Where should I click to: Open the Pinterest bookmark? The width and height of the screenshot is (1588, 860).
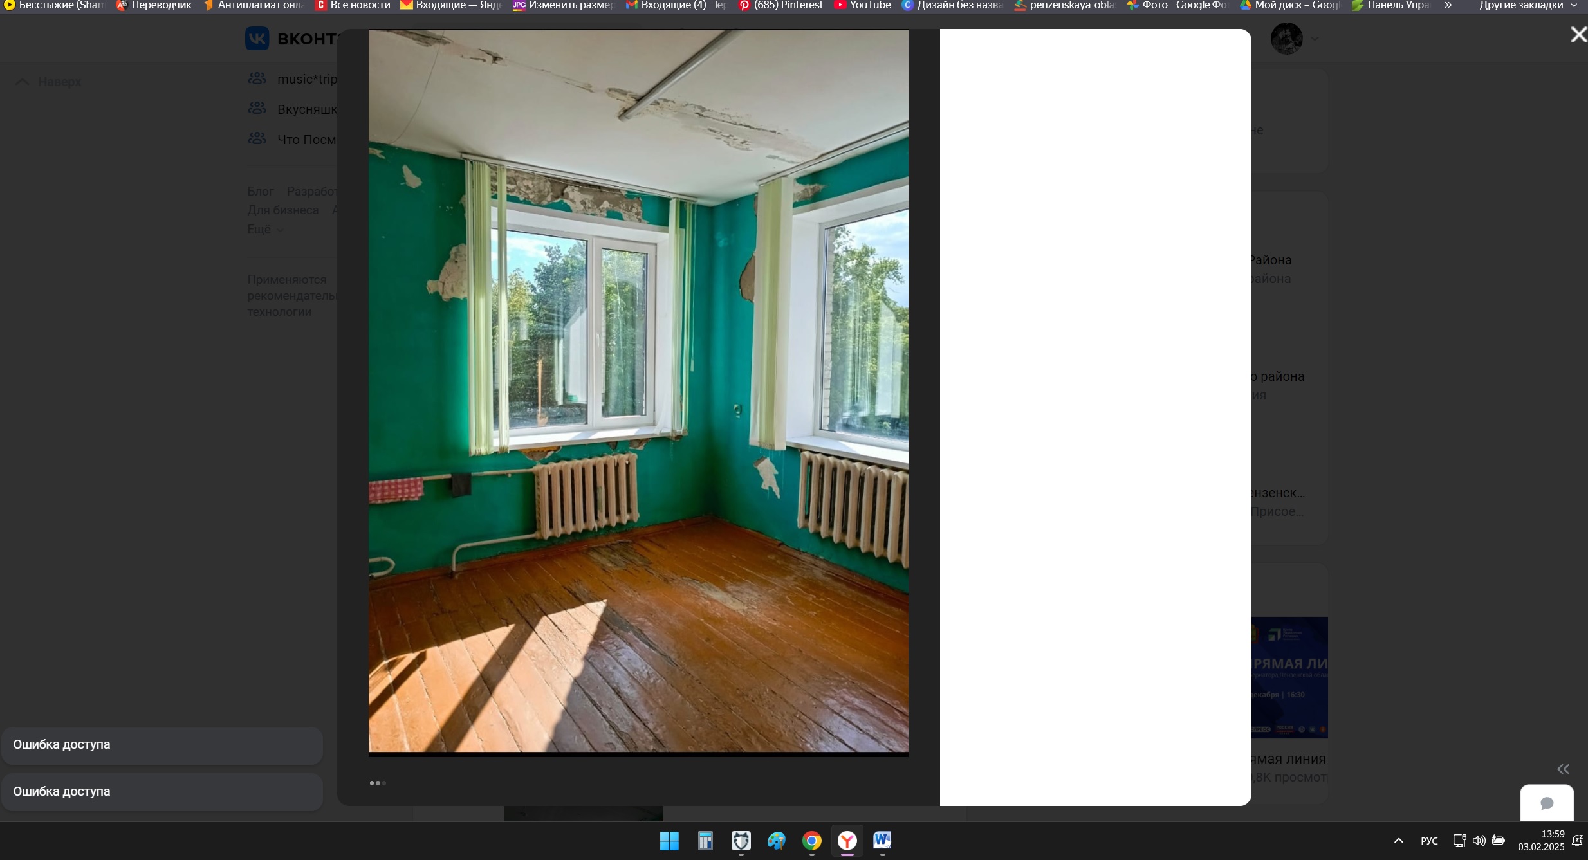[780, 5]
